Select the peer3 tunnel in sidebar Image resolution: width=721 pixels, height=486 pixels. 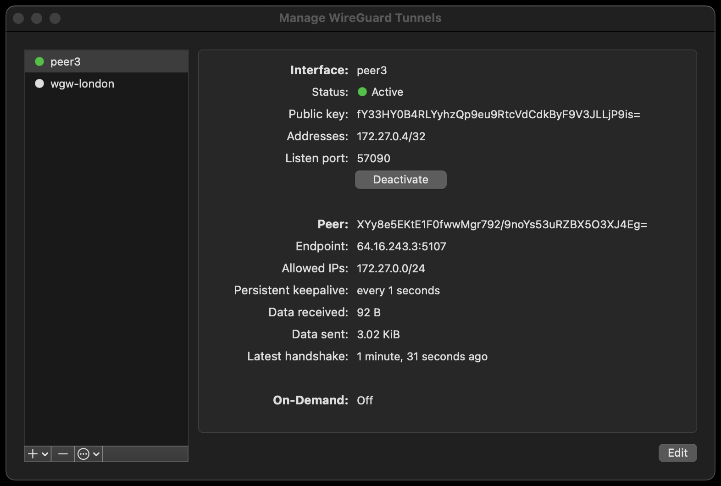(66, 61)
